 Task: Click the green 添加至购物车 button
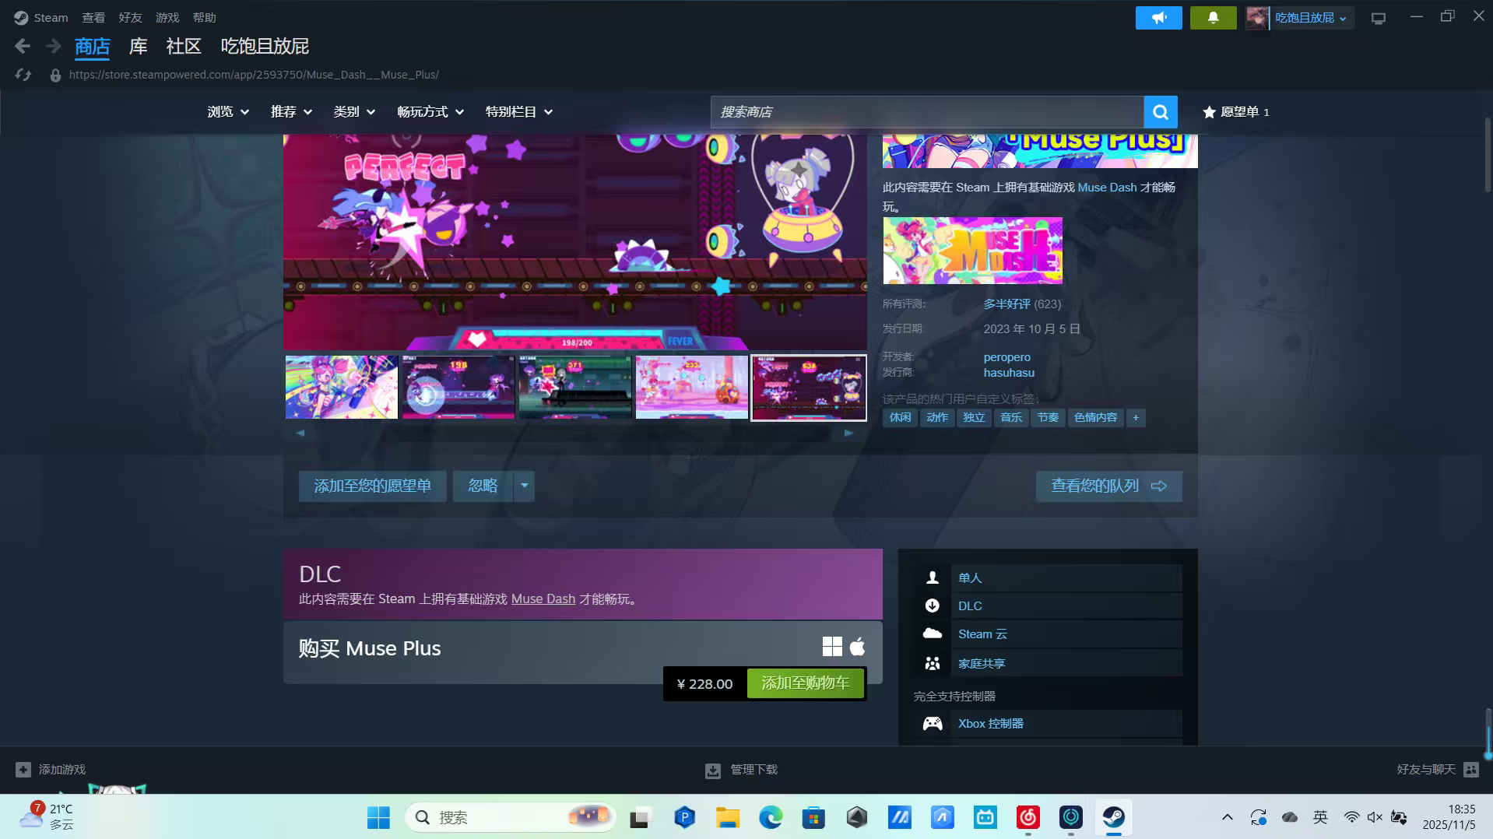(805, 683)
